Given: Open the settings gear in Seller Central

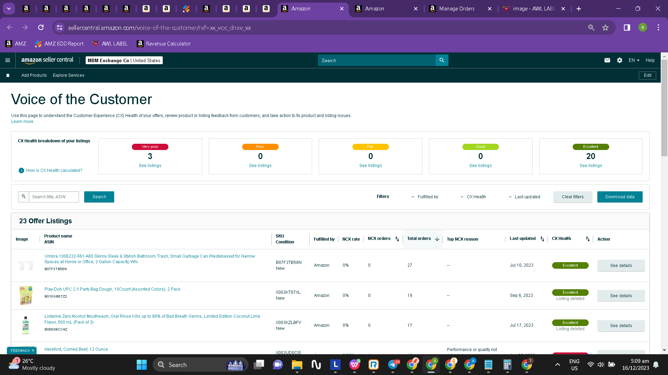Looking at the screenshot, I should pos(620,60).
